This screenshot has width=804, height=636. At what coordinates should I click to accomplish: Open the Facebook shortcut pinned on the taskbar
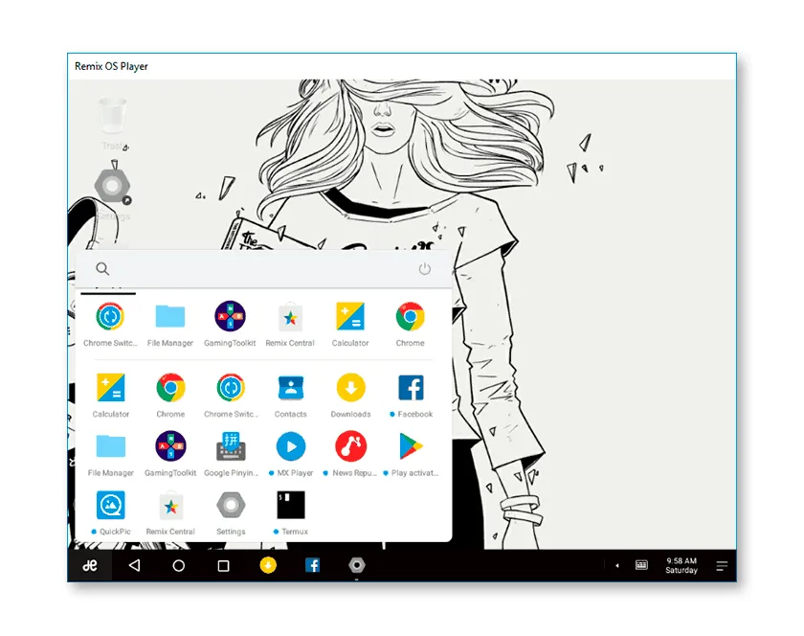pyautogui.click(x=312, y=566)
